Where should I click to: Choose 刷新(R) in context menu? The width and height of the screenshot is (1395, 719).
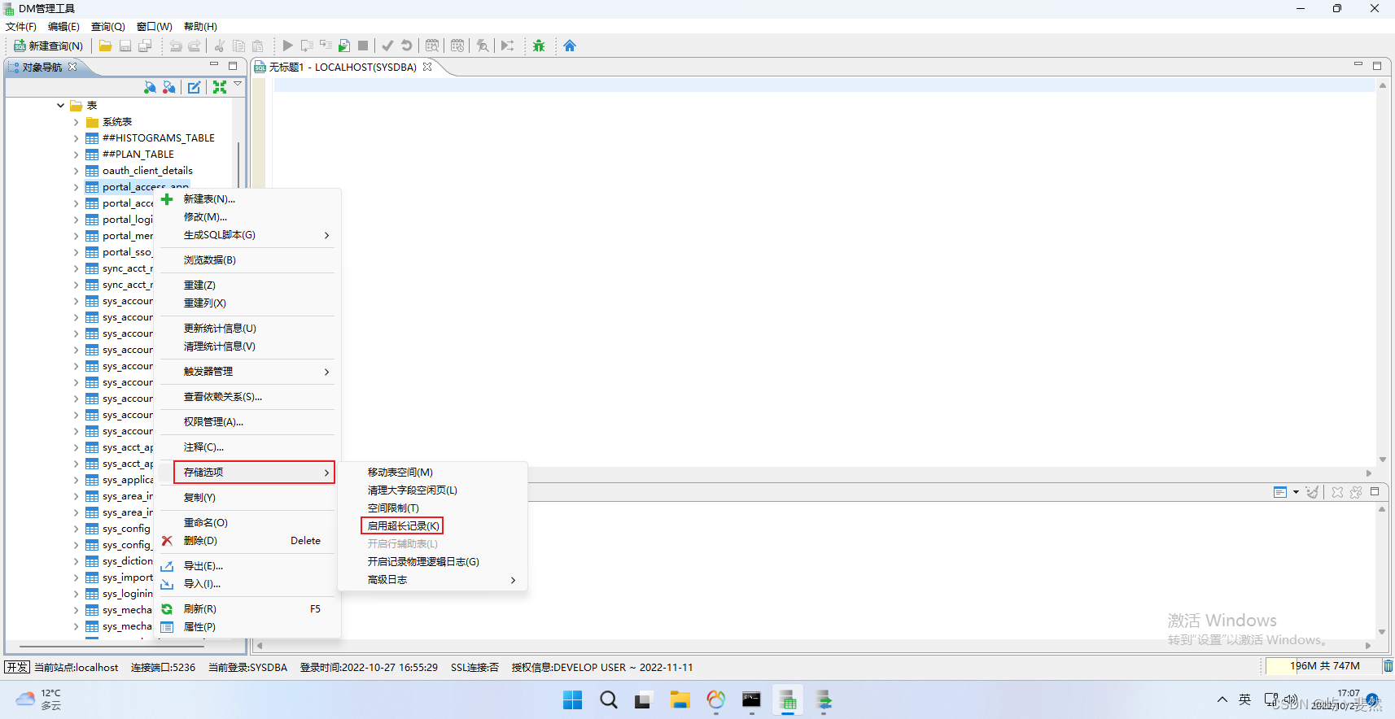247,609
